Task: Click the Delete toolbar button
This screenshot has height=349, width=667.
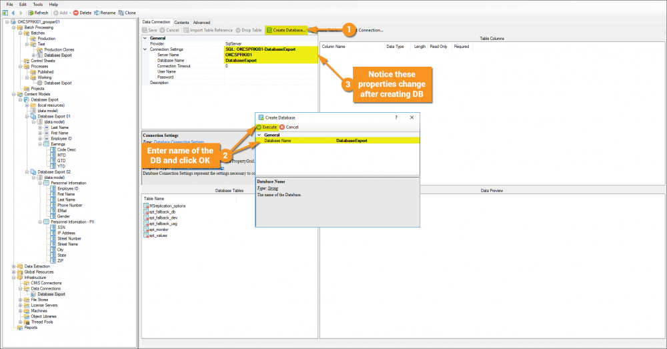Action: coord(82,13)
